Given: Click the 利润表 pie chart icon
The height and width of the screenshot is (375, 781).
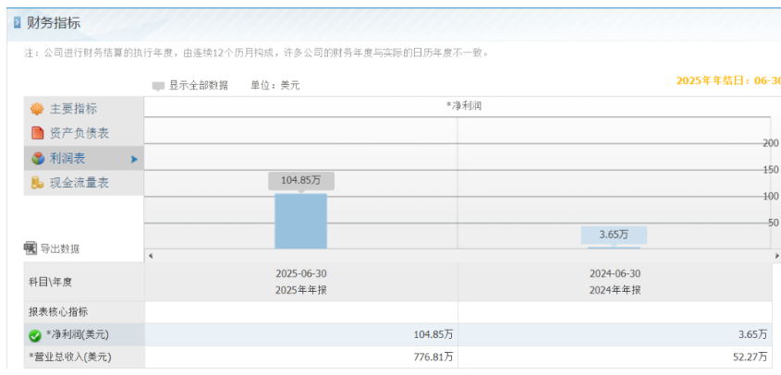Looking at the screenshot, I should 37,159.
